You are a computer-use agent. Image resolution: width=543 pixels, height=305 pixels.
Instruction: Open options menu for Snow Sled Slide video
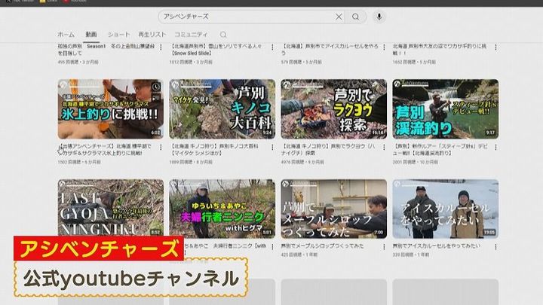[x=272, y=47]
